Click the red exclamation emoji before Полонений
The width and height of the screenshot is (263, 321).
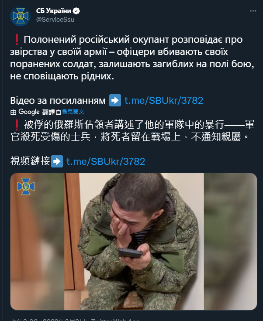click(17, 39)
